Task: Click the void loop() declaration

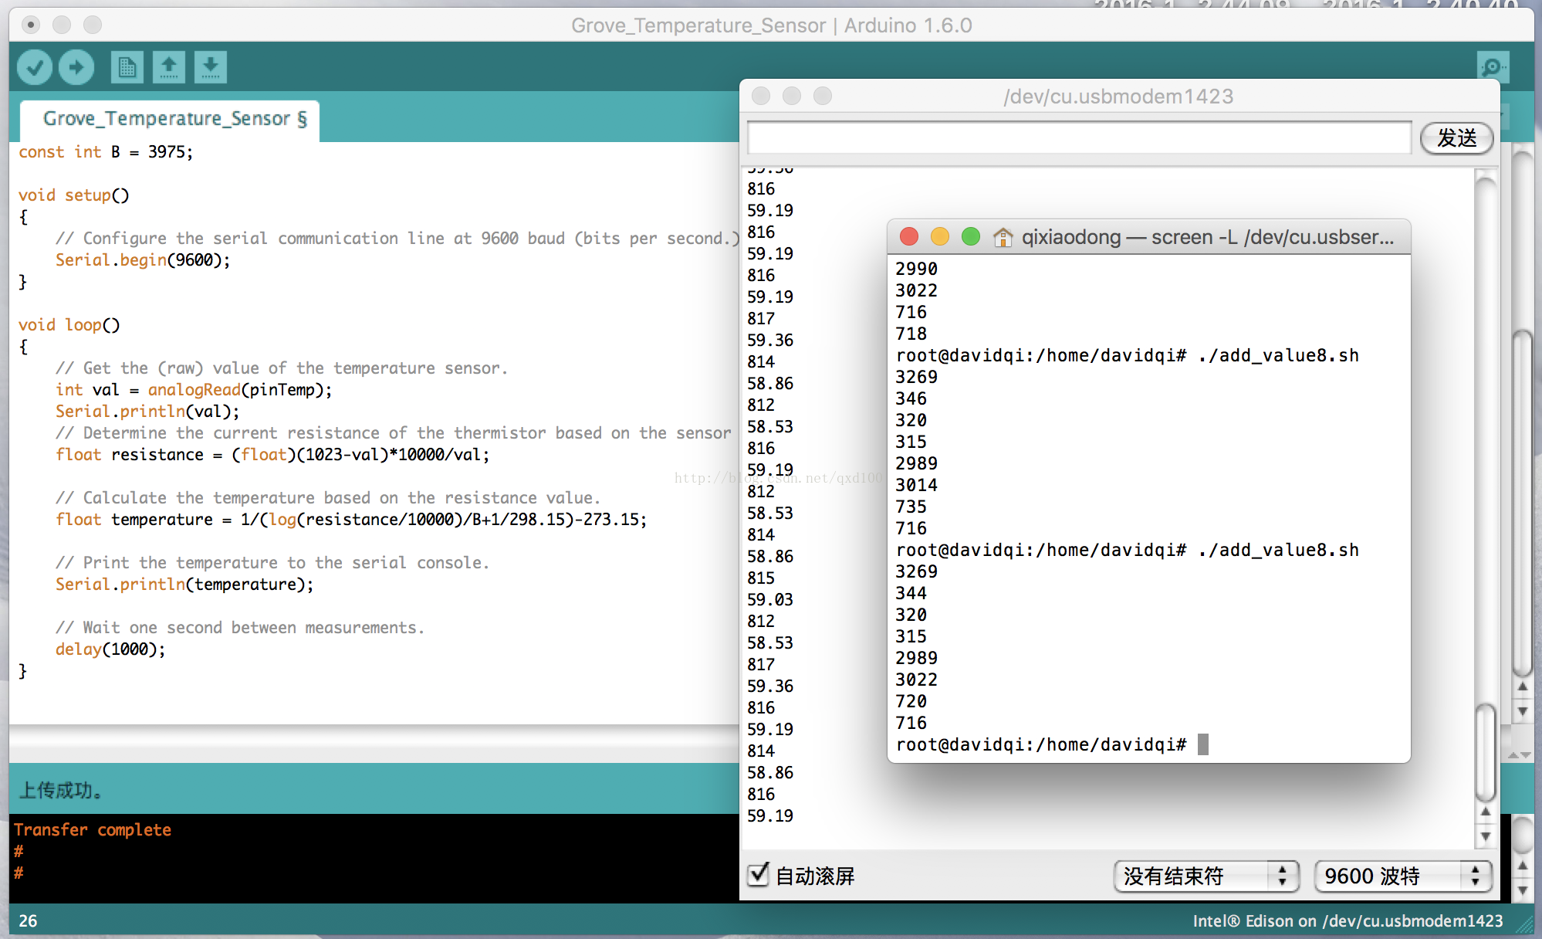Action: click(x=69, y=325)
